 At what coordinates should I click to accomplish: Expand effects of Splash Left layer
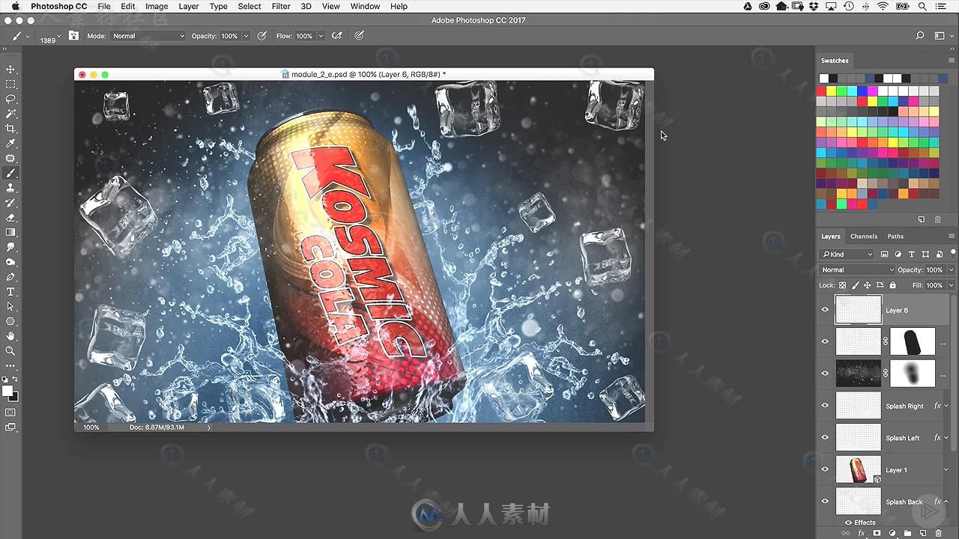[x=946, y=438]
